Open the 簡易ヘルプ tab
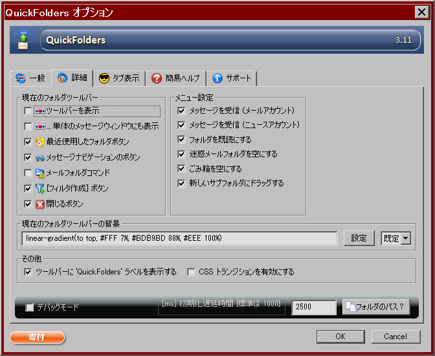 (176, 78)
